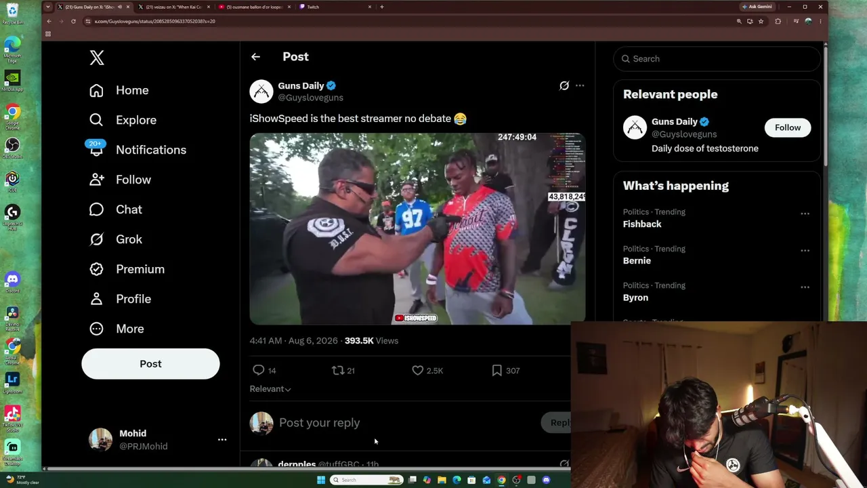Image resolution: width=867 pixels, height=488 pixels.
Task: Open the Bernie trending topic
Action: pyautogui.click(x=637, y=261)
